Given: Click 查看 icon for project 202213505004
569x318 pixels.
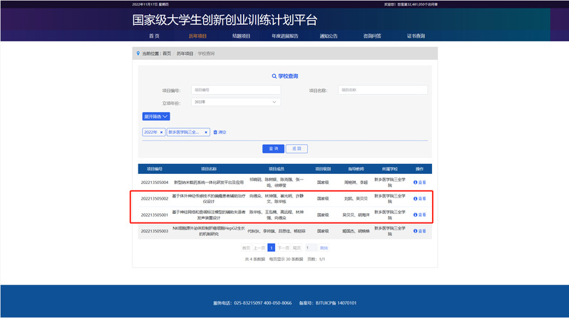Looking at the screenshot, I should (x=420, y=182).
